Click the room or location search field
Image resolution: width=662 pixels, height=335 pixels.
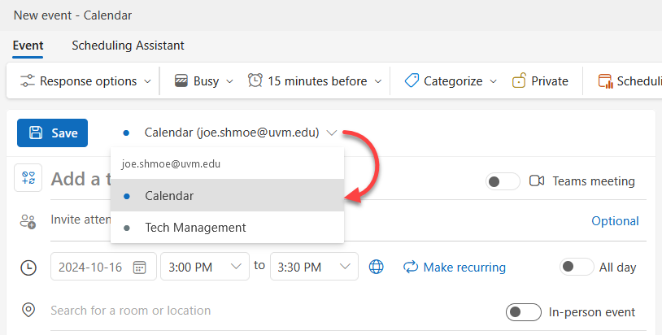[x=244, y=311]
